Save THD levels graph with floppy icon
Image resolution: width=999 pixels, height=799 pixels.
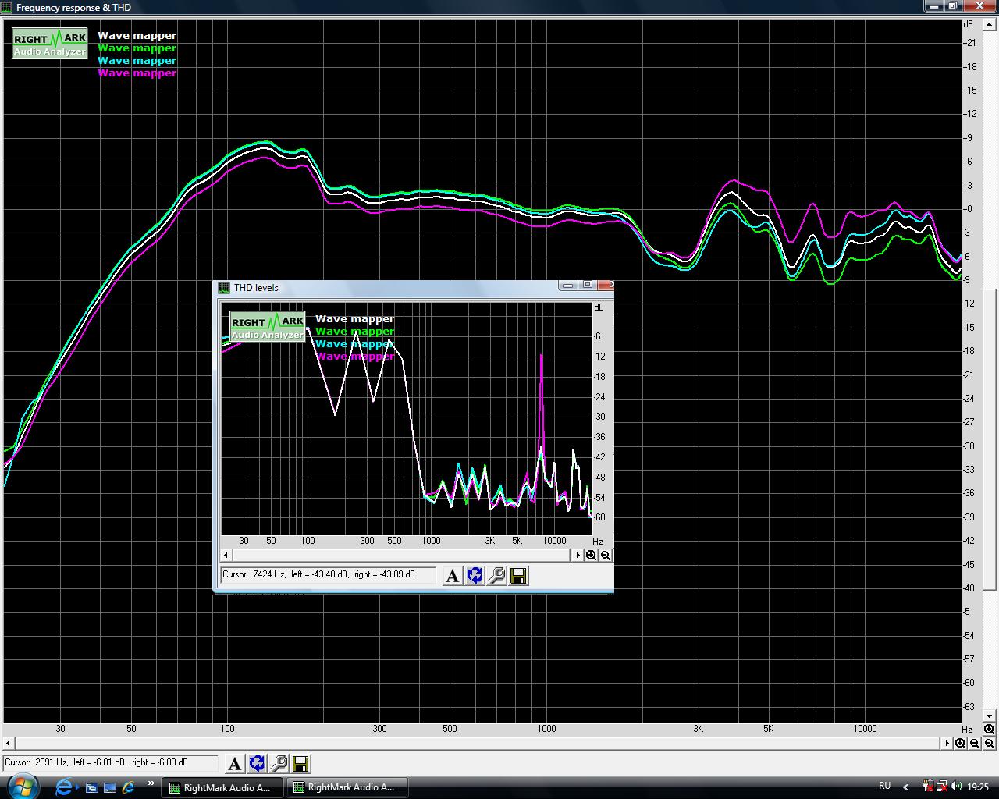pyautogui.click(x=518, y=576)
